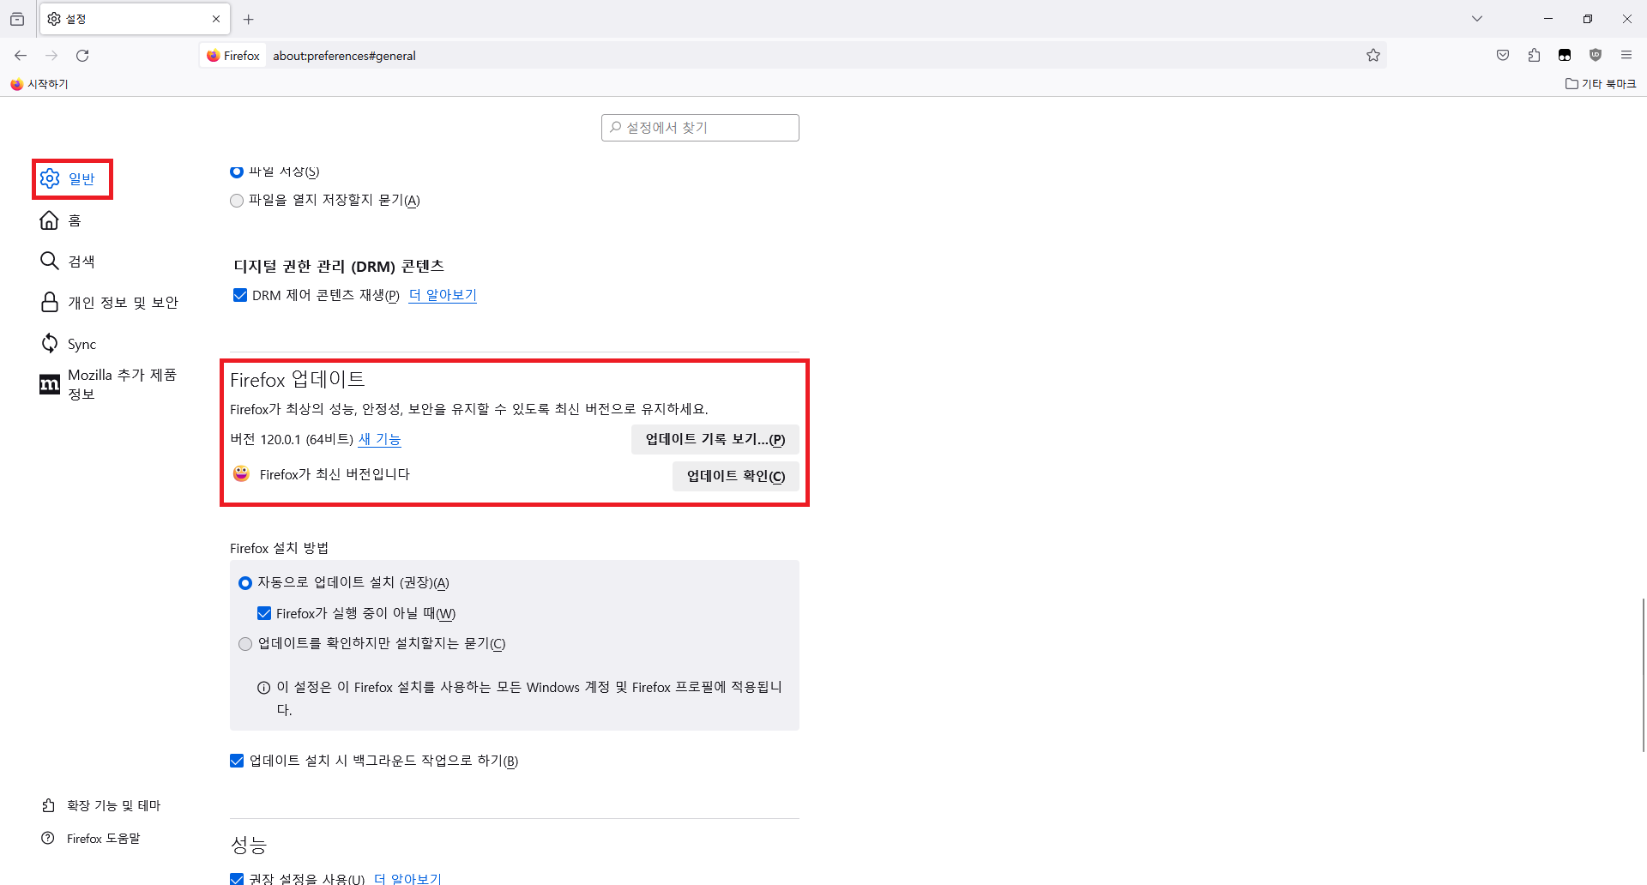The height and width of the screenshot is (885, 1647).
Task: Click the Firefox identity icon in address bar
Action: coord(233,56)
